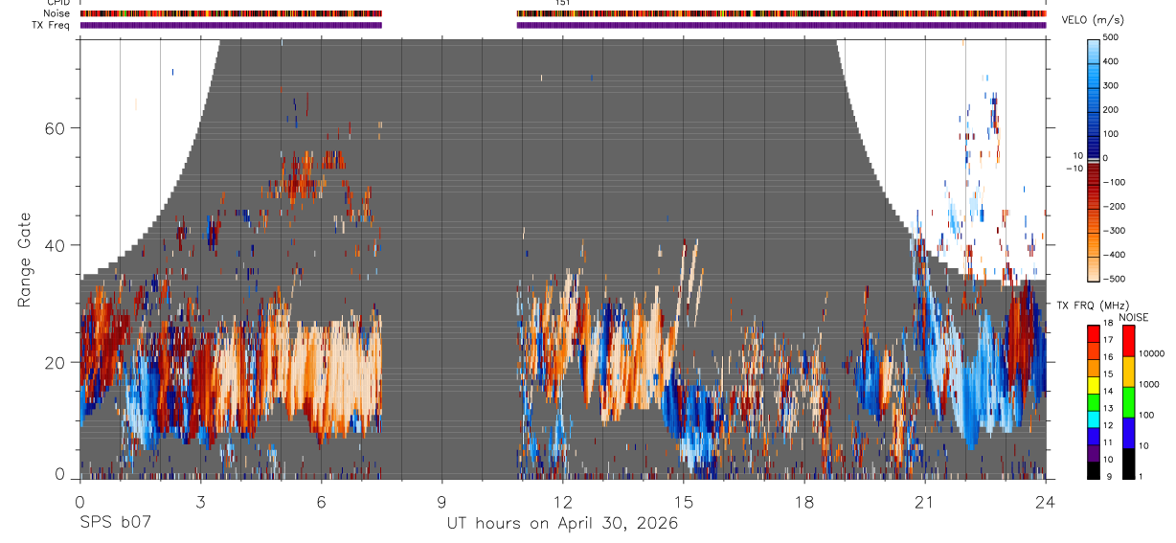Click the purple 10-11 MHz frequency swatch
Viewport: 1176px width, 543px height.
(1095, 453)
